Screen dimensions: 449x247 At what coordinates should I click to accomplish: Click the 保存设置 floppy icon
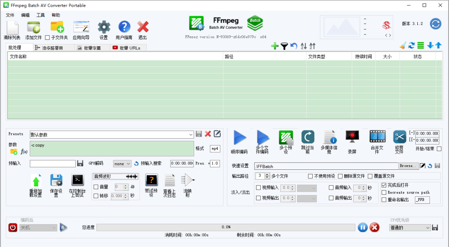coord(56,181)
